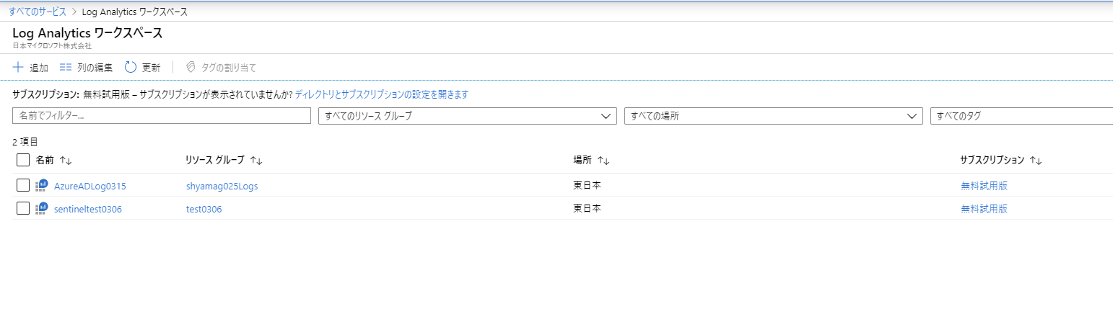This screenshot has width=1113, height=314.
Task: Click the 名前でフィルター input field
Action: pos(162,116)
